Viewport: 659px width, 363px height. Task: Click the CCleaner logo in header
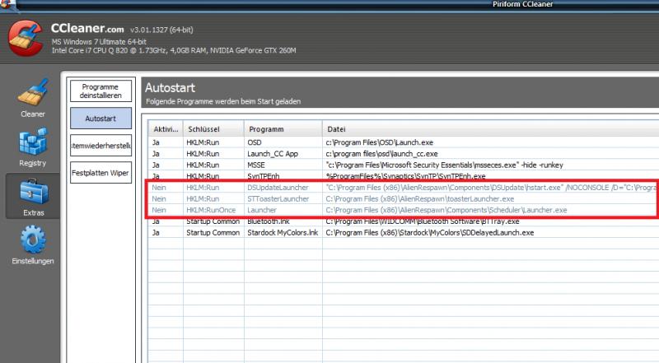point(25,40)
